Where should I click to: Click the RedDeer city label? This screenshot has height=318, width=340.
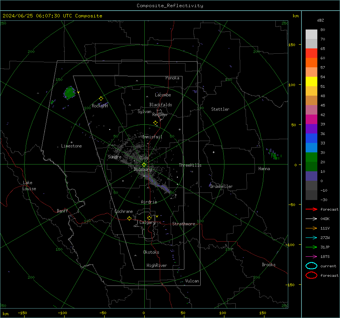[160, 115]
